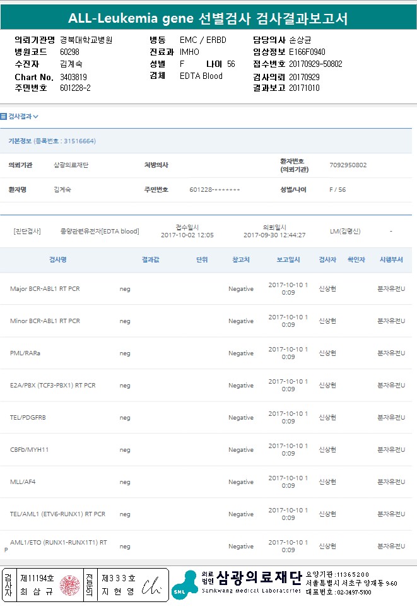Click the PML/RARa test entry
Image resolution: width=417 pixels, height=609 pixels.
tap(25, 353)
